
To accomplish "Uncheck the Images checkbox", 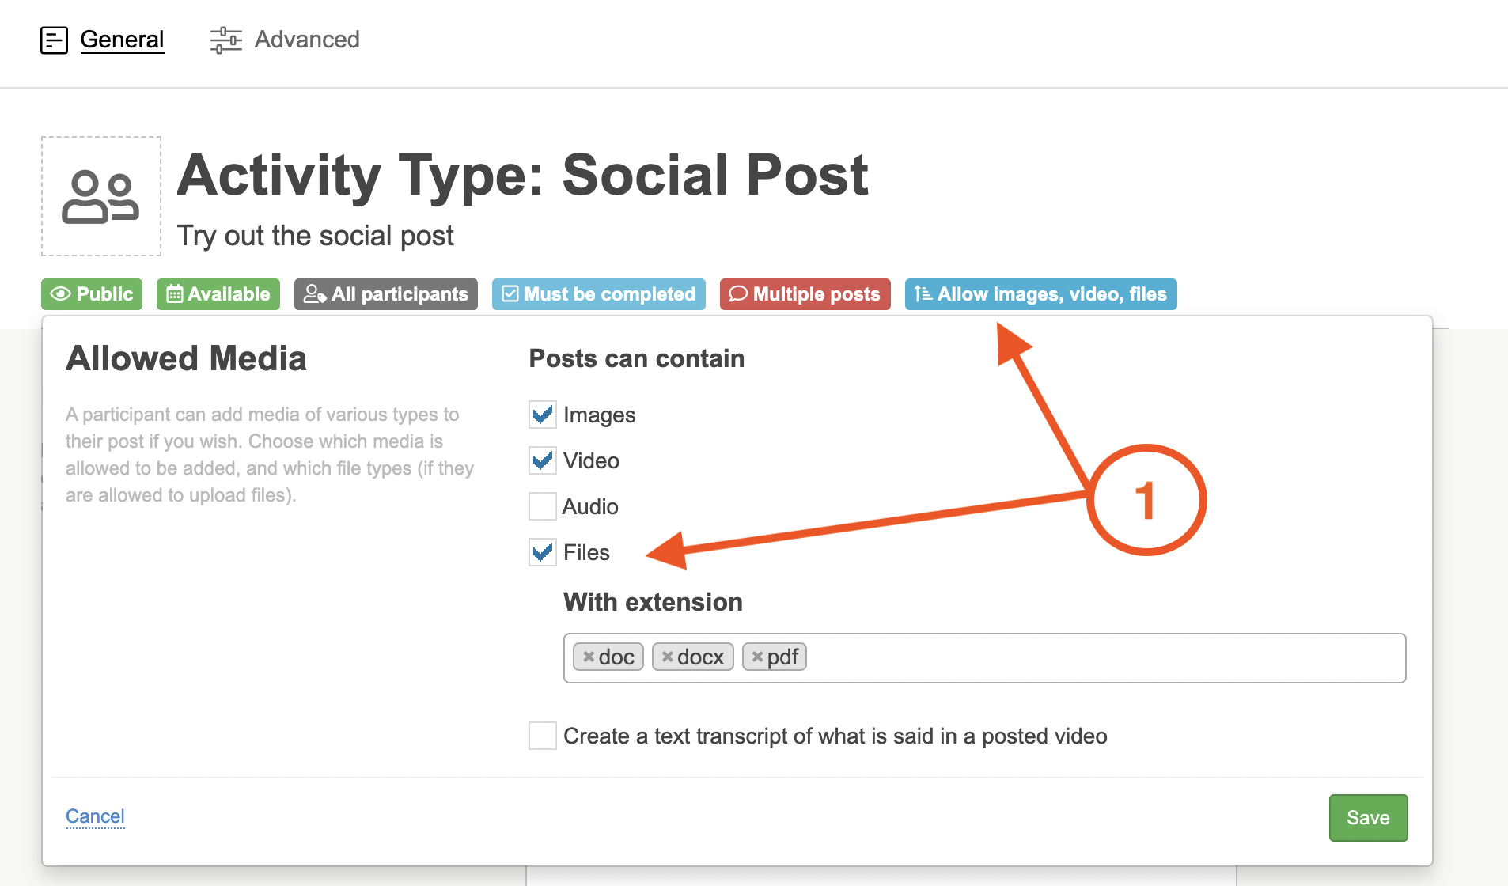I will click(543, 415).
